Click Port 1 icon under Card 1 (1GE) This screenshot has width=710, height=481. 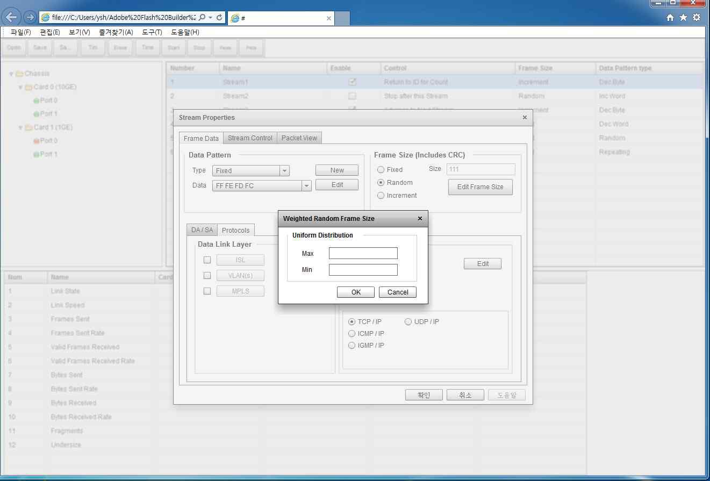point(36,154)
